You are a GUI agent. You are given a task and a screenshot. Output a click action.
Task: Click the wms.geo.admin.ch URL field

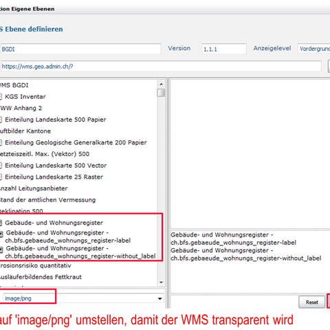tap(160, 67)
